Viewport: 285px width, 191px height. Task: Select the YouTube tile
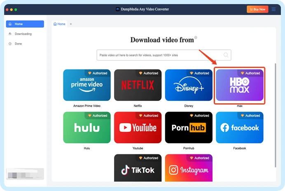(x=138, y=127)
